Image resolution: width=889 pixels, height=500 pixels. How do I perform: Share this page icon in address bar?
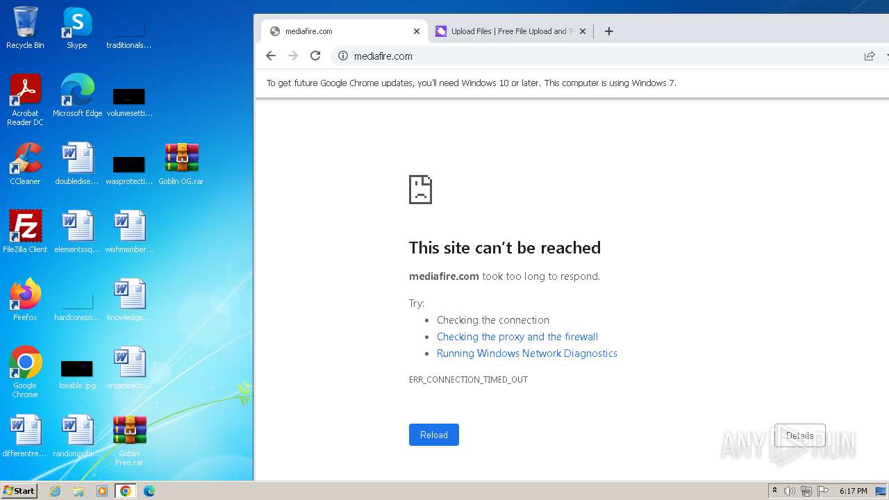pos(870,56)
